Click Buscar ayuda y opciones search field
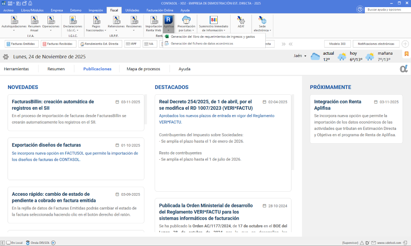Image resolution: width=411 pixels, height=246 pixels. (388, 9)
